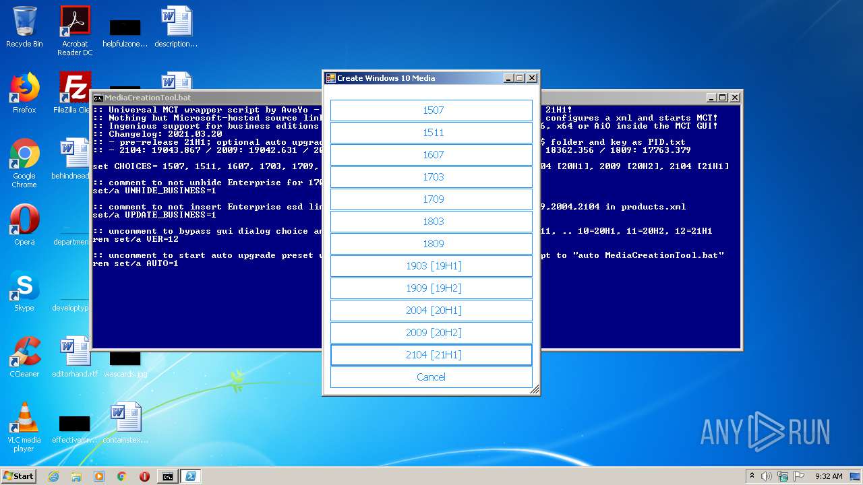Click the resize grip of the media dialog

tap(535, 389)
